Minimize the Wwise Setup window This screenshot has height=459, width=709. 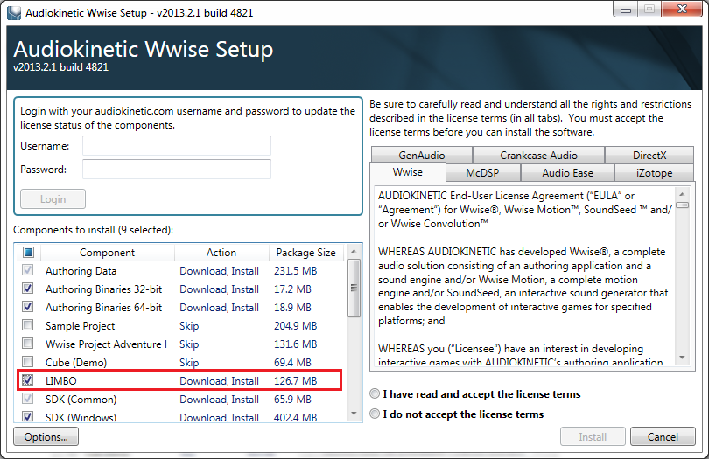click(626, 9)
